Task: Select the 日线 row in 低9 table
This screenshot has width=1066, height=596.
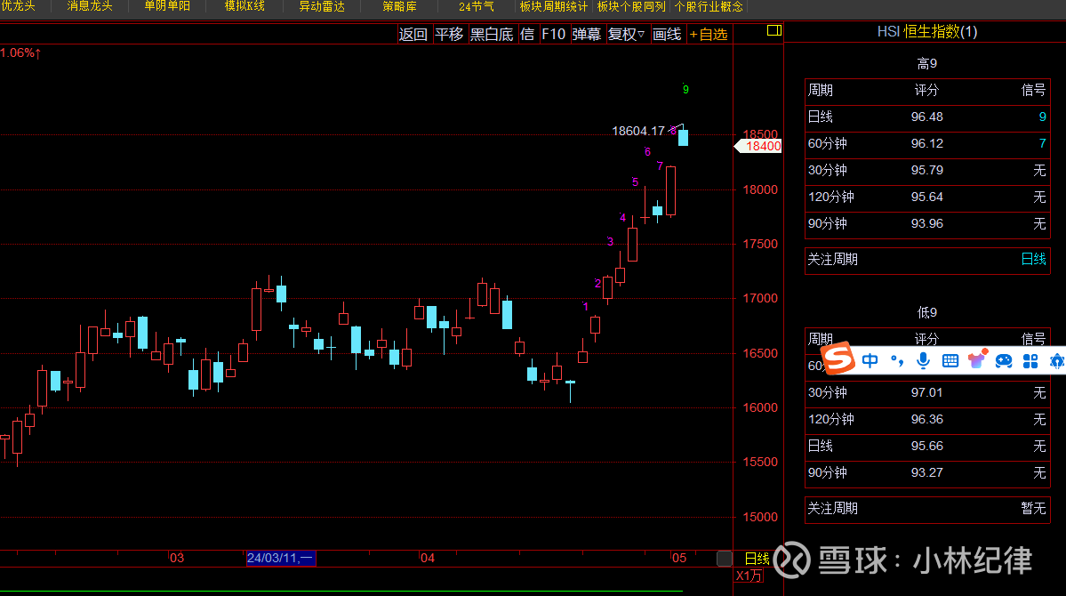Action: click(x=926, y=447)
